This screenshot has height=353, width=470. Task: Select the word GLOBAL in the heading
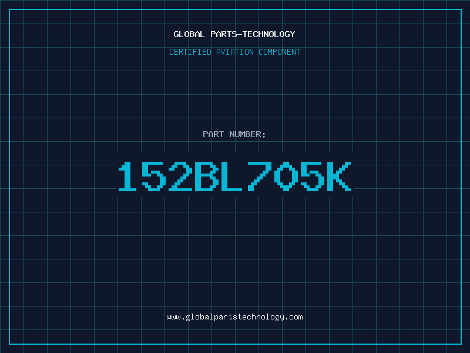click(x=189, y=34)
